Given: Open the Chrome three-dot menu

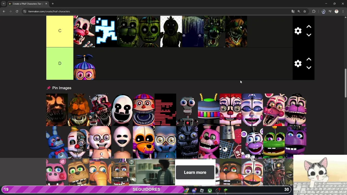Looking at the screenshot, I should click(x=343, y=11).
